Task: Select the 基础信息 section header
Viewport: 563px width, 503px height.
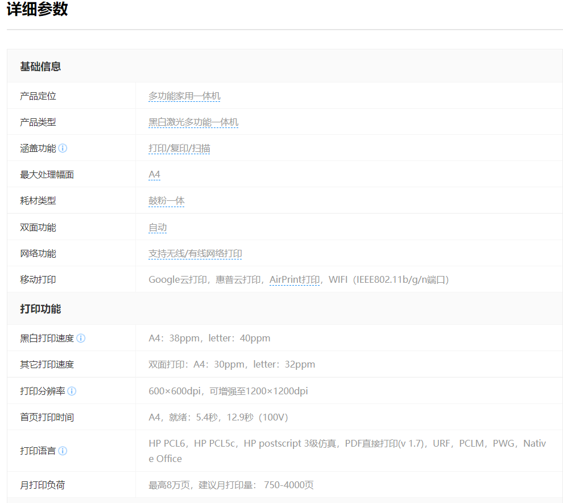Action: pos(40,67)
